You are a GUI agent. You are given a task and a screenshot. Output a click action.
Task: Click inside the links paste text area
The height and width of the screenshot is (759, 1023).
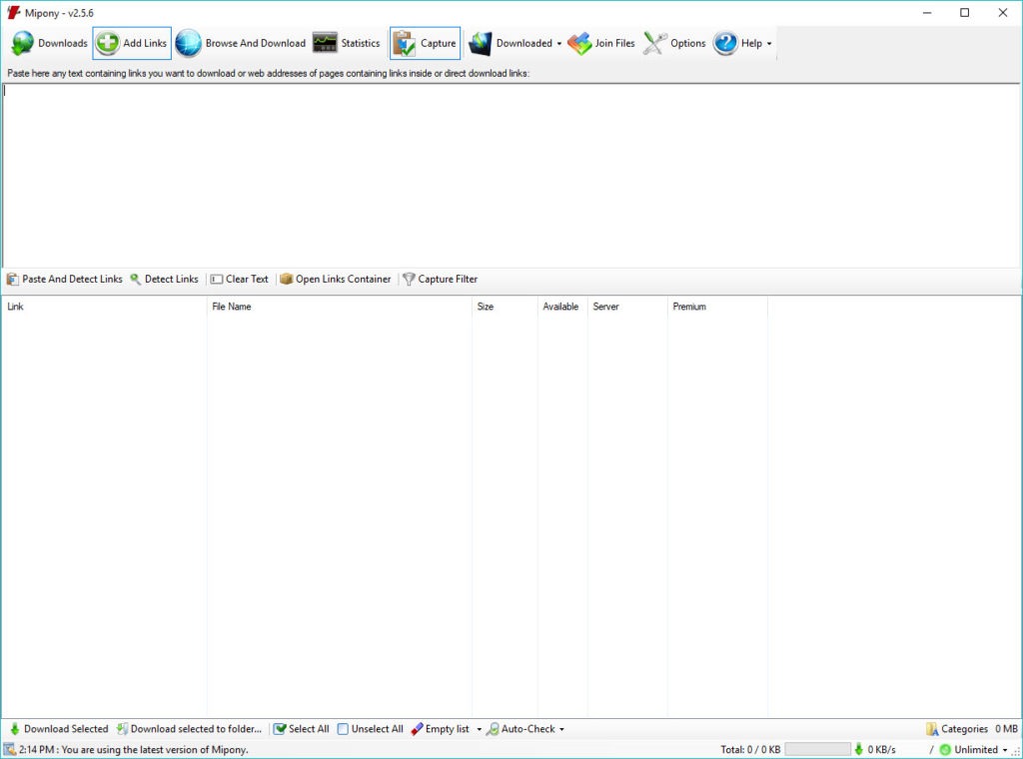[511, 175]
